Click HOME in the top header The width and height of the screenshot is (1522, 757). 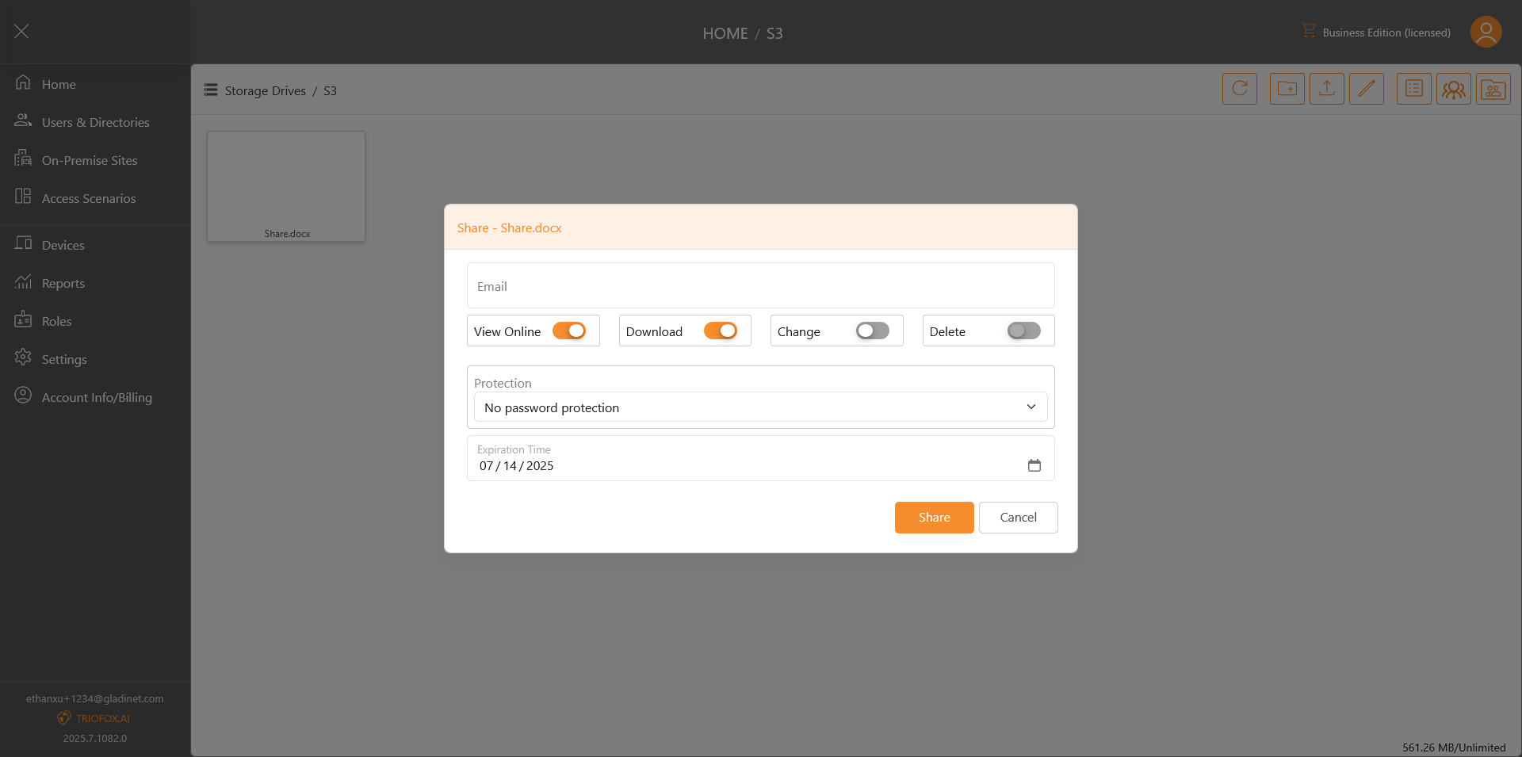[725, 33]
